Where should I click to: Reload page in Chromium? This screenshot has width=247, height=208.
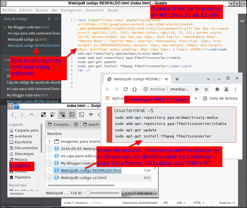click(x=126, y=89)
